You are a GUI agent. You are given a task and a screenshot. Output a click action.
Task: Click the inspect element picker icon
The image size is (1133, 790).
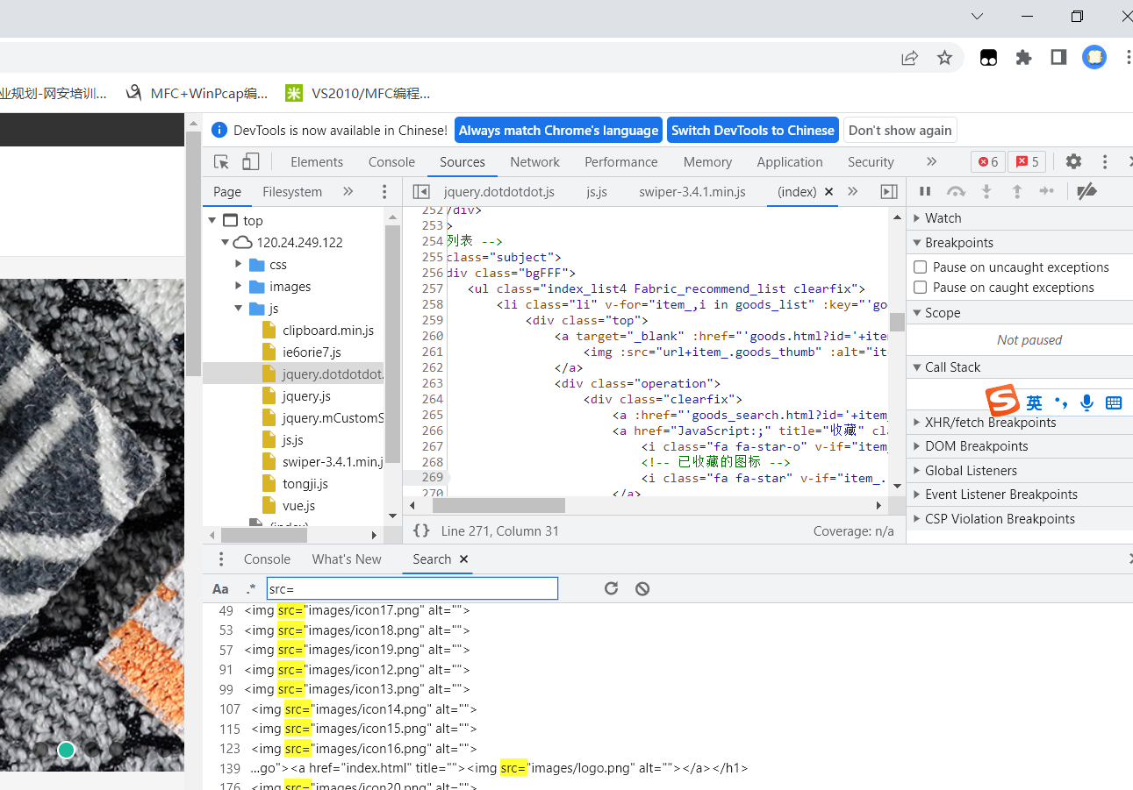(221, 162)
